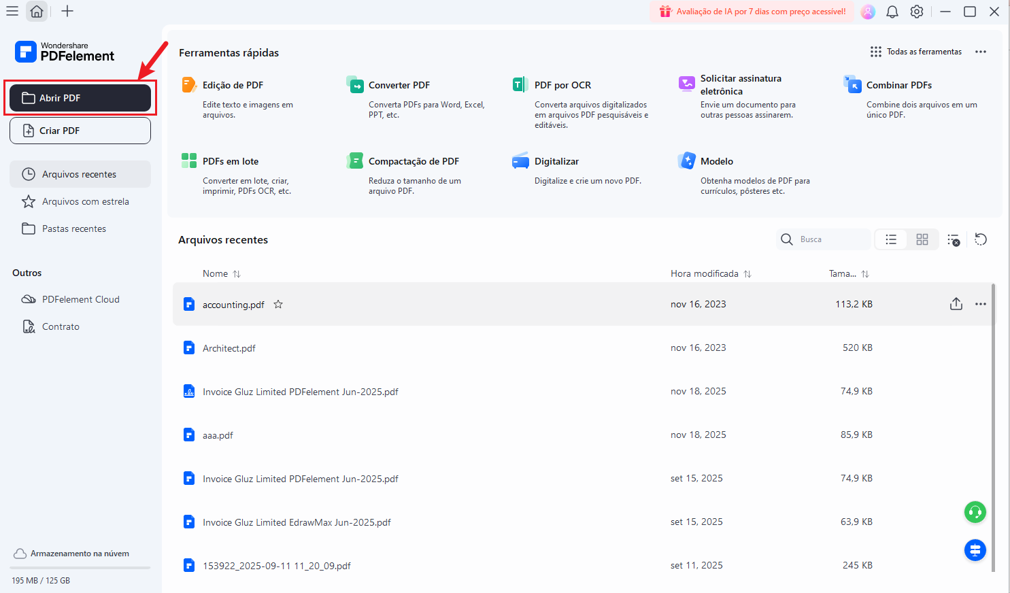Launch the Converter PDF tool
Screen dimensions: 1010x593
click(399, 85)
